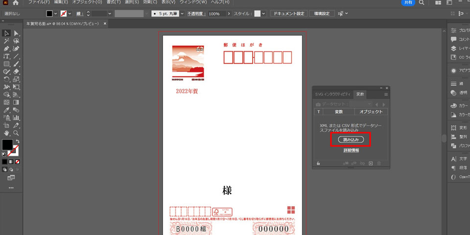Activate the Zoom magnifier tool
470x235 pixels.
coord(16,133)
